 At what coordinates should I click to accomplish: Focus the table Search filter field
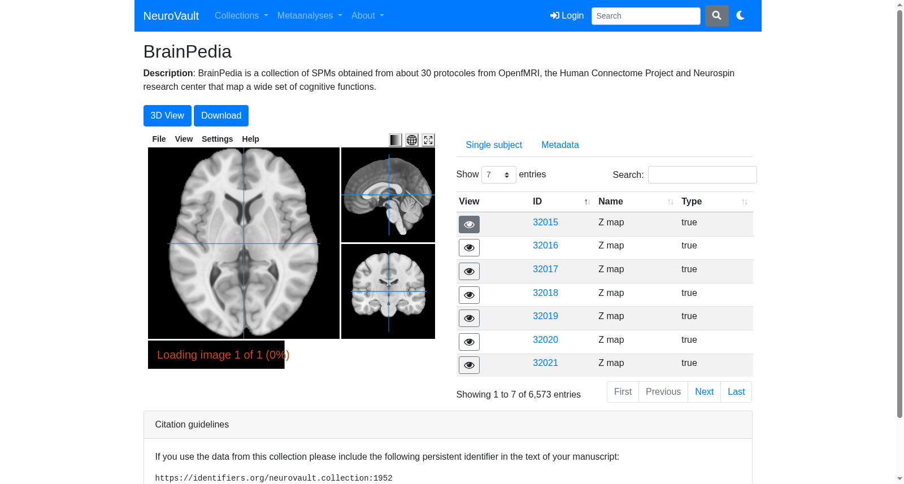702,175
